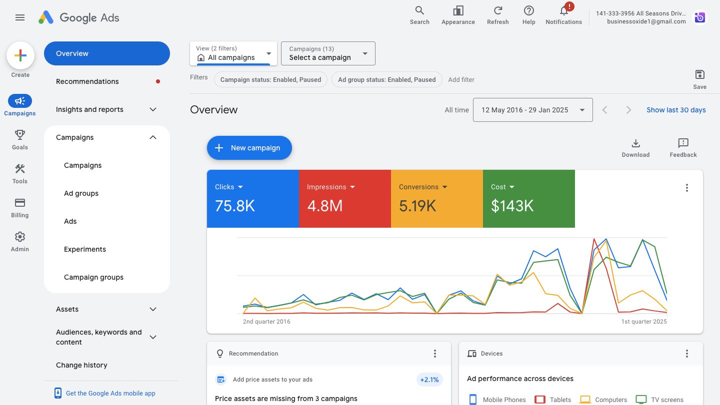
Task: Open the Admin gear icon
Action: pyautogui.click(x=20, y=241)
